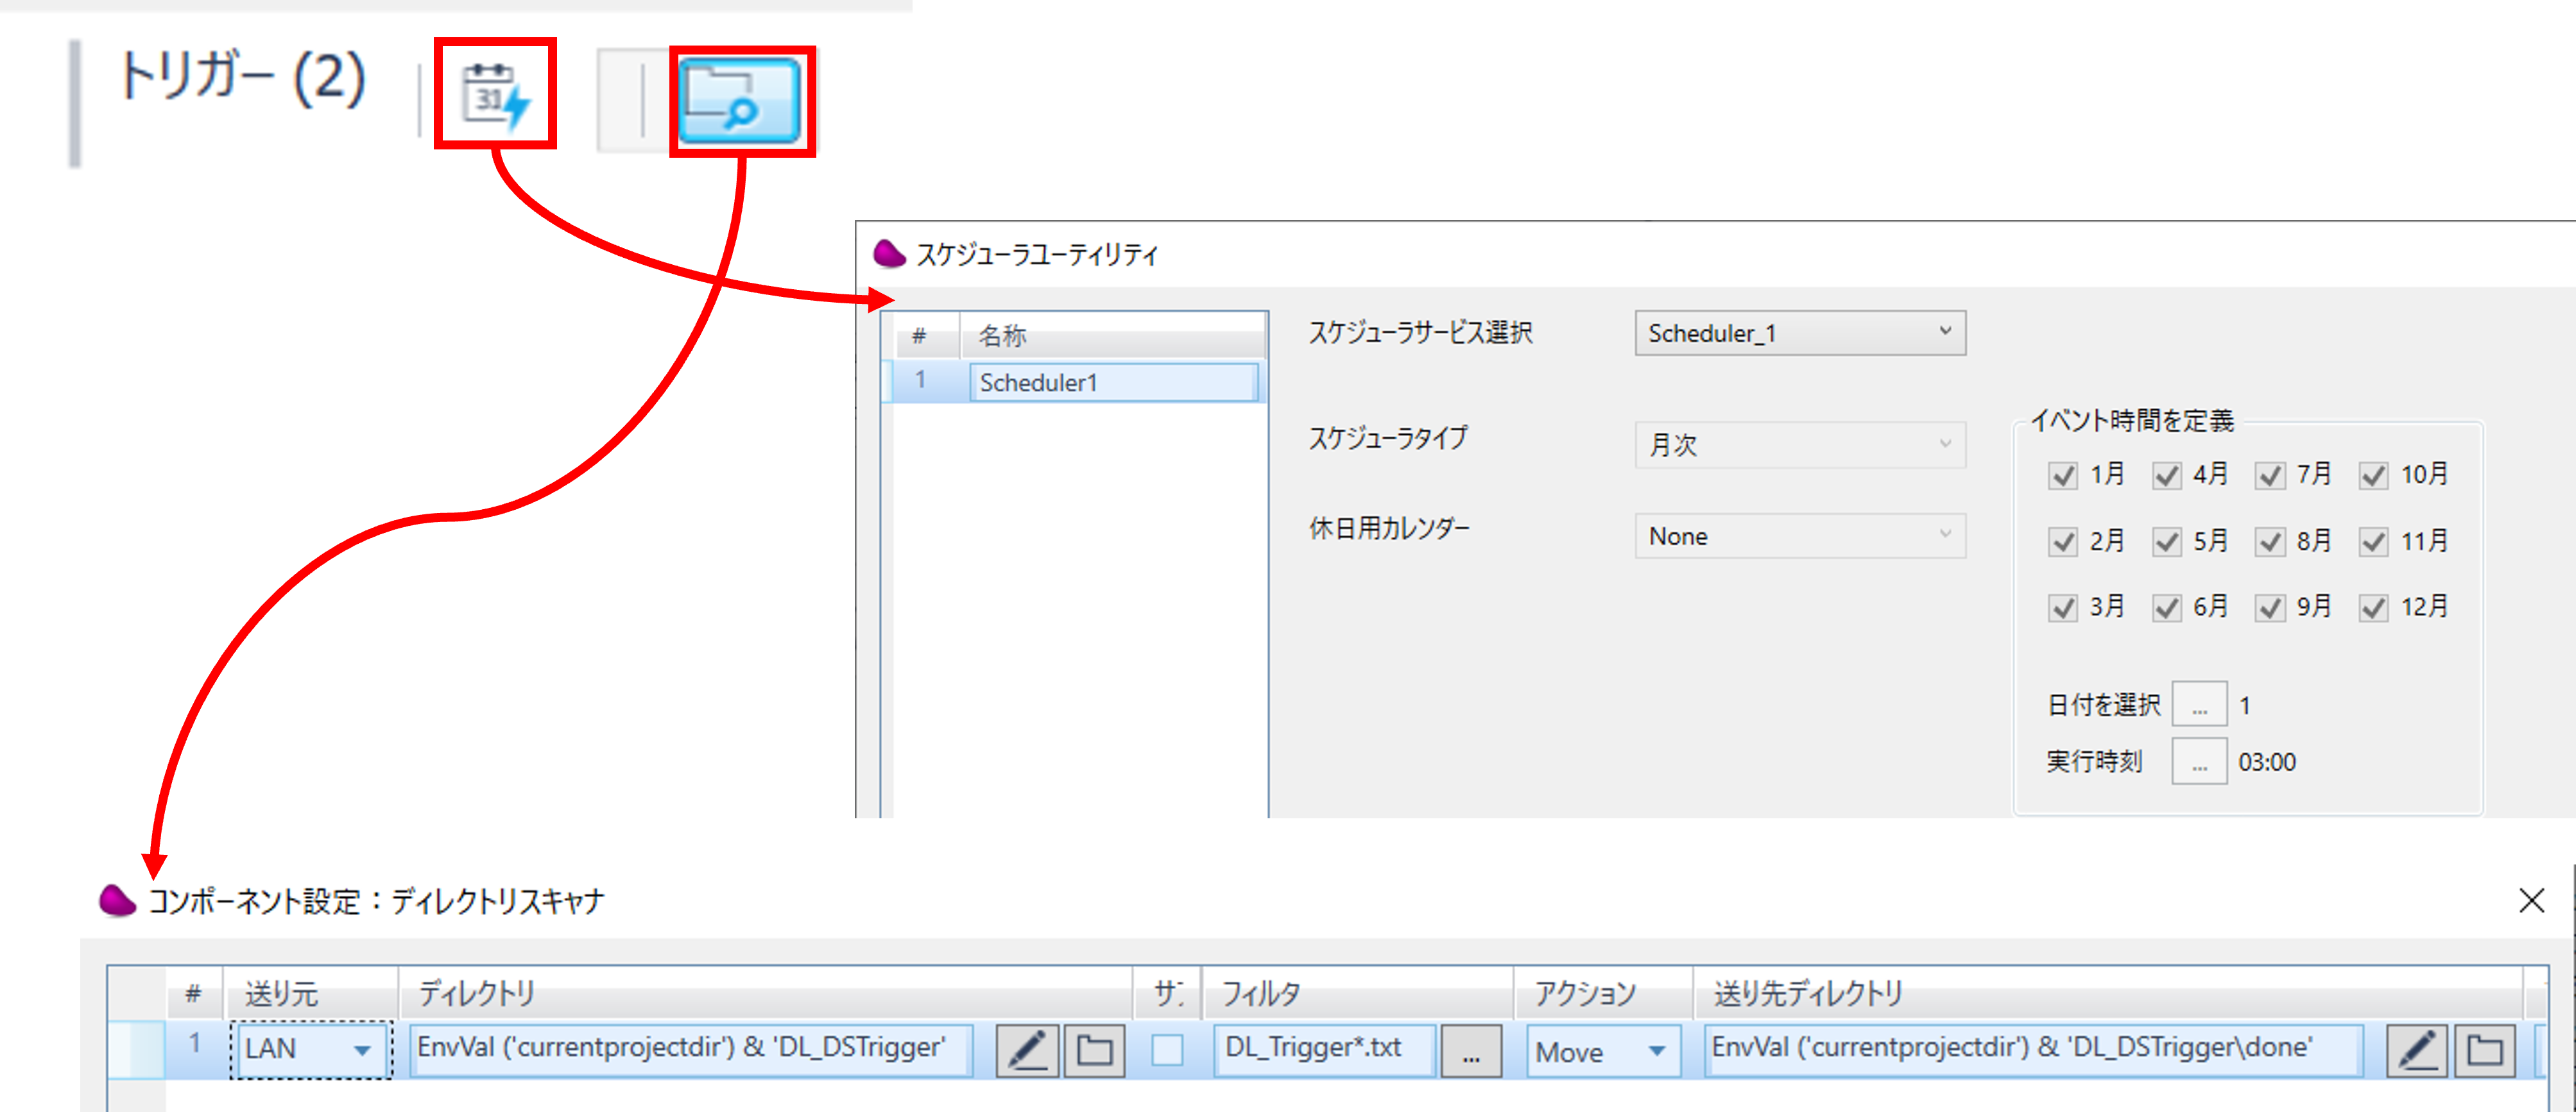This screenshot has width=2576, height=1112.
Task: Click the Scheduler Utility window logo icon
Action: (x=889, y=254)
